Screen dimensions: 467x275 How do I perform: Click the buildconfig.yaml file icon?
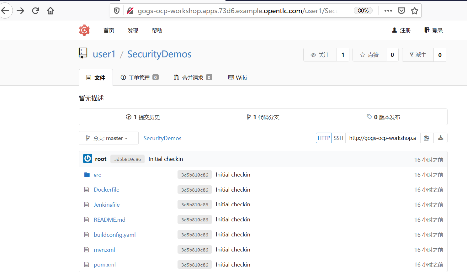coord(87,235)
